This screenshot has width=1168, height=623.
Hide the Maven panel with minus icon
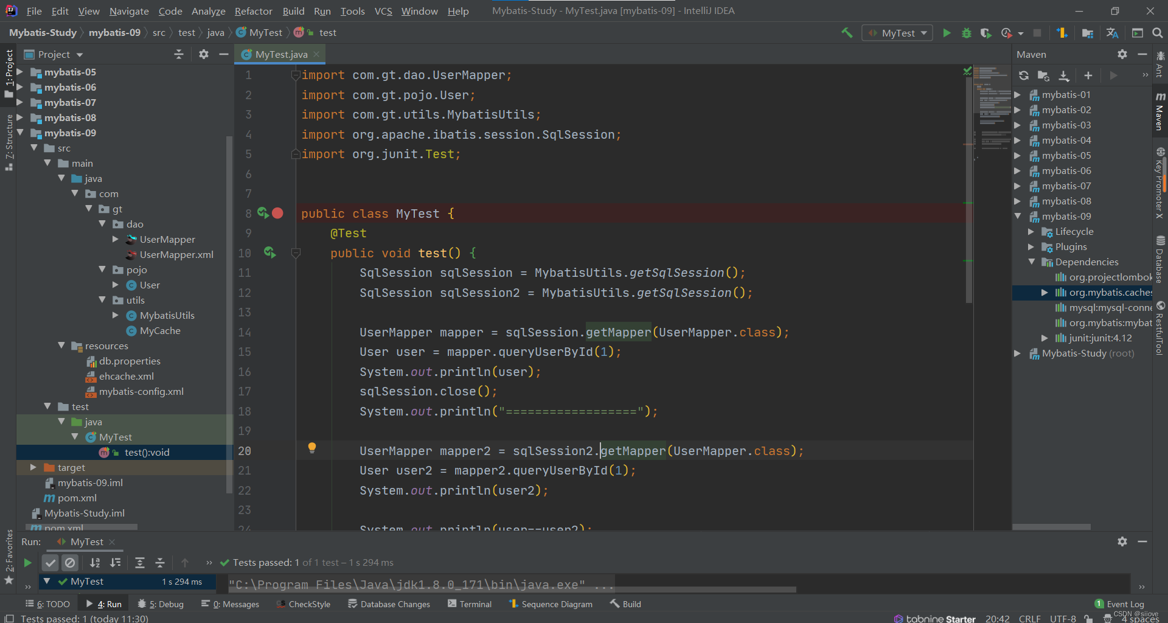(x=1142, y=54)
